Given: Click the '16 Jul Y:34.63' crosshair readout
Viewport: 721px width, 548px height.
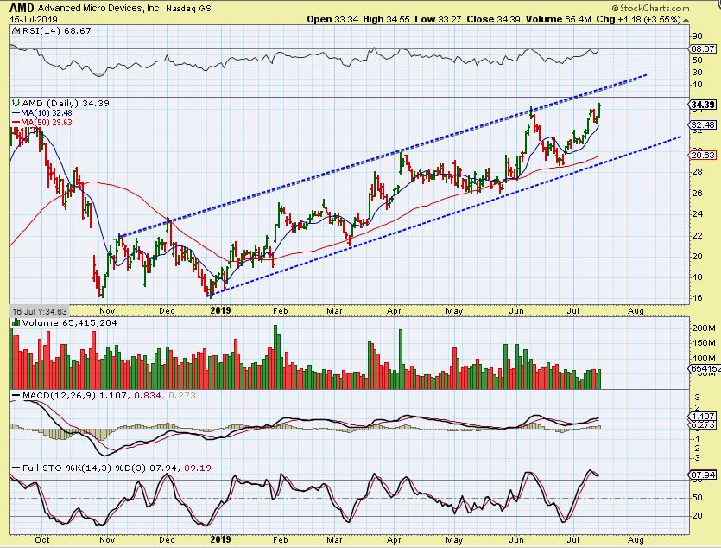Looking at the screenshot, I should [x=40, y=311].
